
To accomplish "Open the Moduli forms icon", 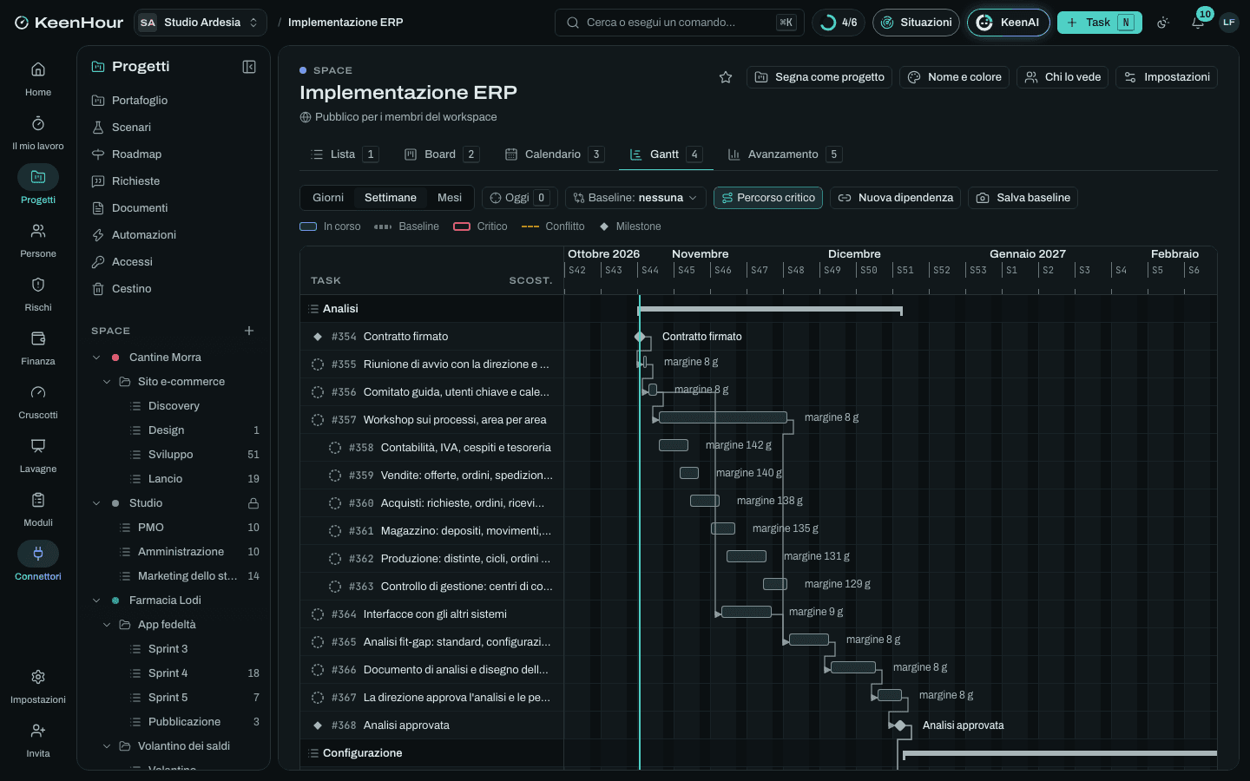I will 38,500.
